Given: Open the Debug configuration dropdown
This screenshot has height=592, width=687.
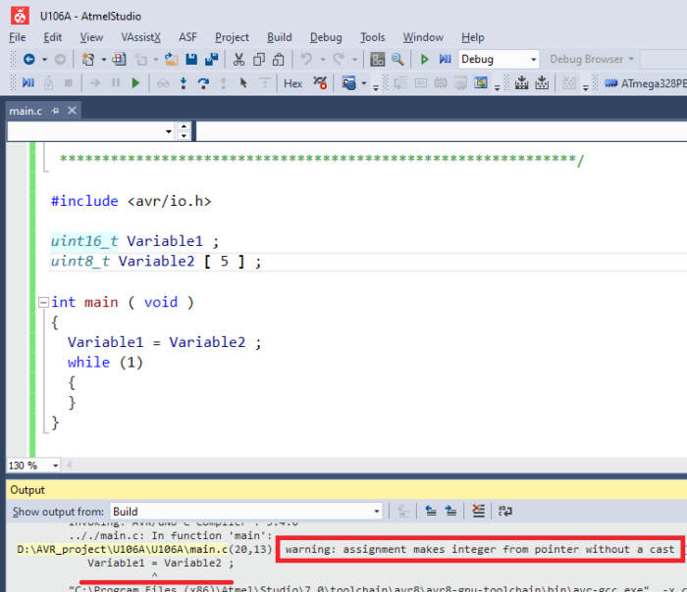Looking at the screenshot, I should 532,60.
